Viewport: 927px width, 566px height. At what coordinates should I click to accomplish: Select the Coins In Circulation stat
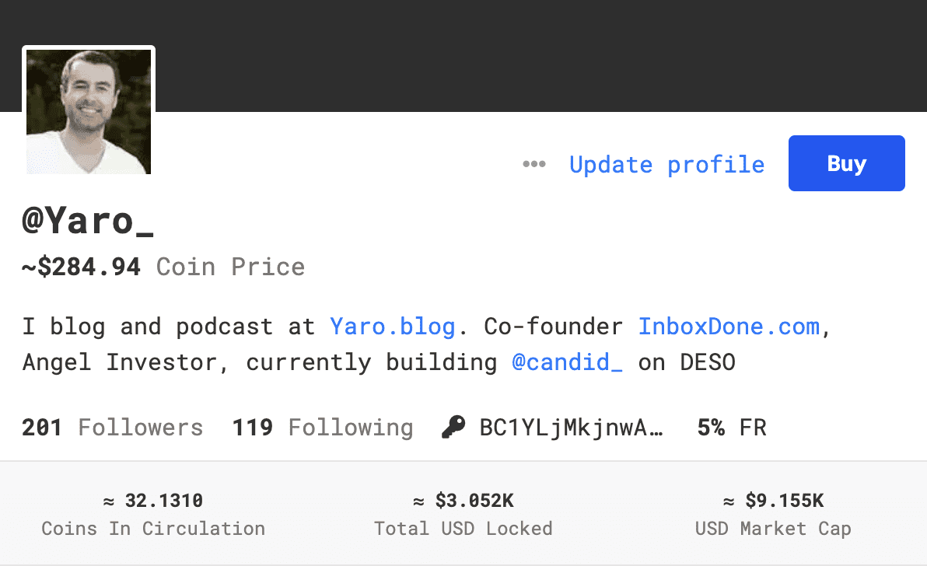(153, 514)
